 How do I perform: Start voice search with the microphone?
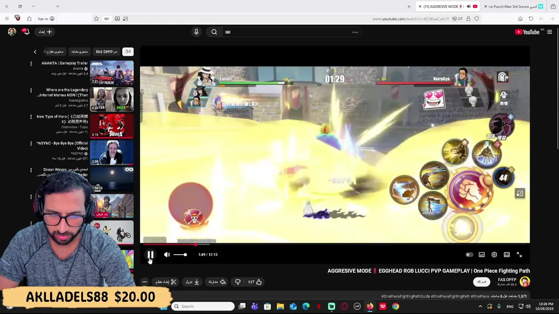(196, 32)
